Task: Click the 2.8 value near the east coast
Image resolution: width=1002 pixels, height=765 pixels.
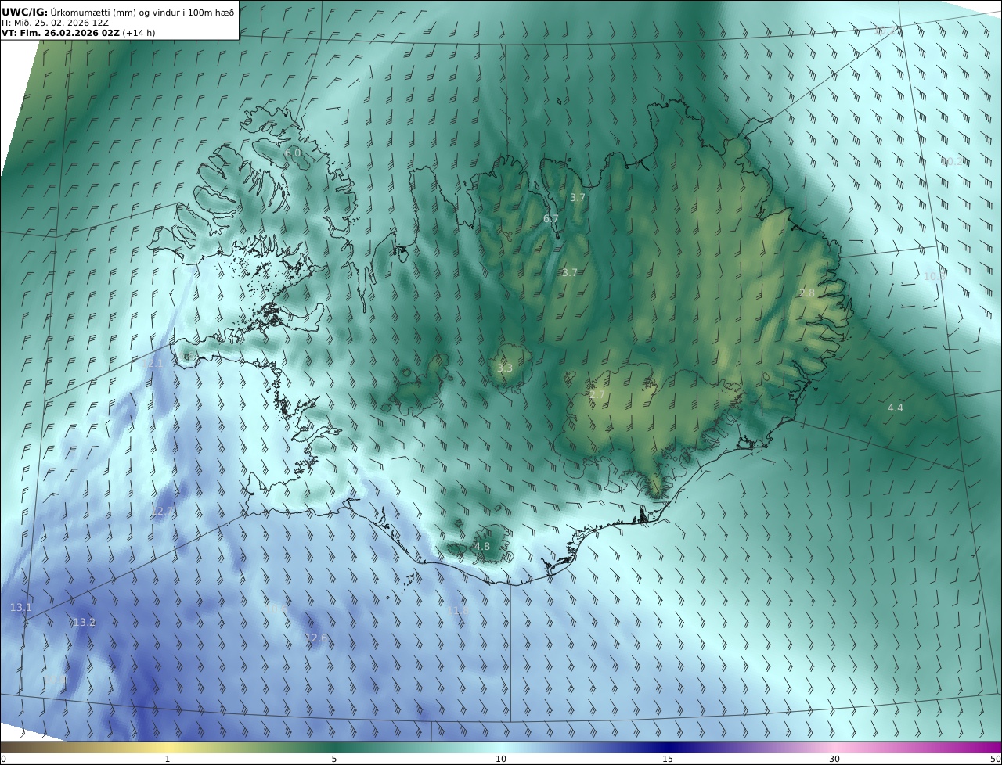Action: click(x=807, y=293)
